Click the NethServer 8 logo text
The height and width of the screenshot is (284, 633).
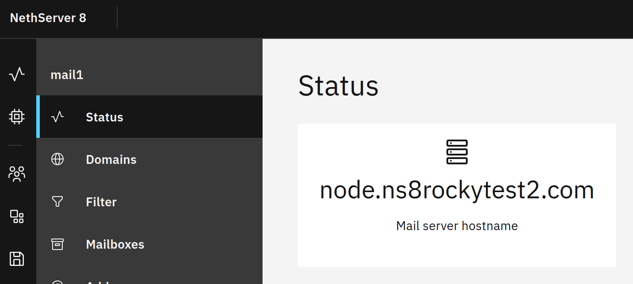click(x=48, y=18)
